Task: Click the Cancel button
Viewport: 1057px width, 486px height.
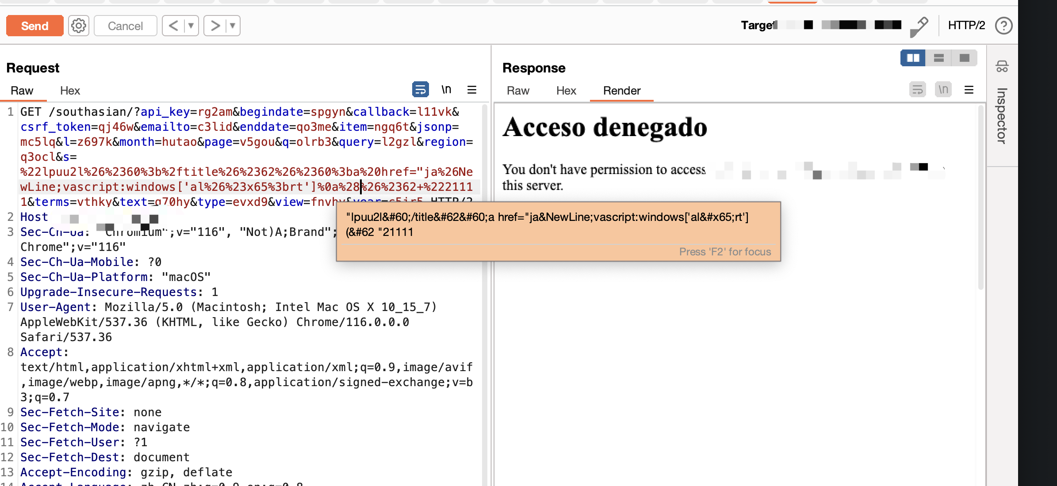Action: [x=125, y=26]
